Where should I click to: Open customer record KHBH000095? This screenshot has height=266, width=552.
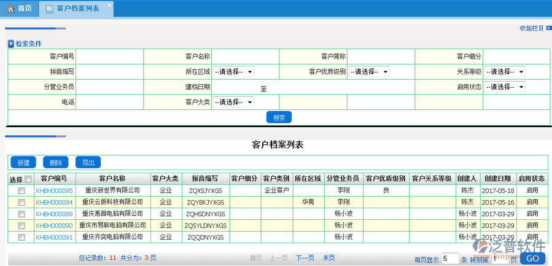click(54, 191)
